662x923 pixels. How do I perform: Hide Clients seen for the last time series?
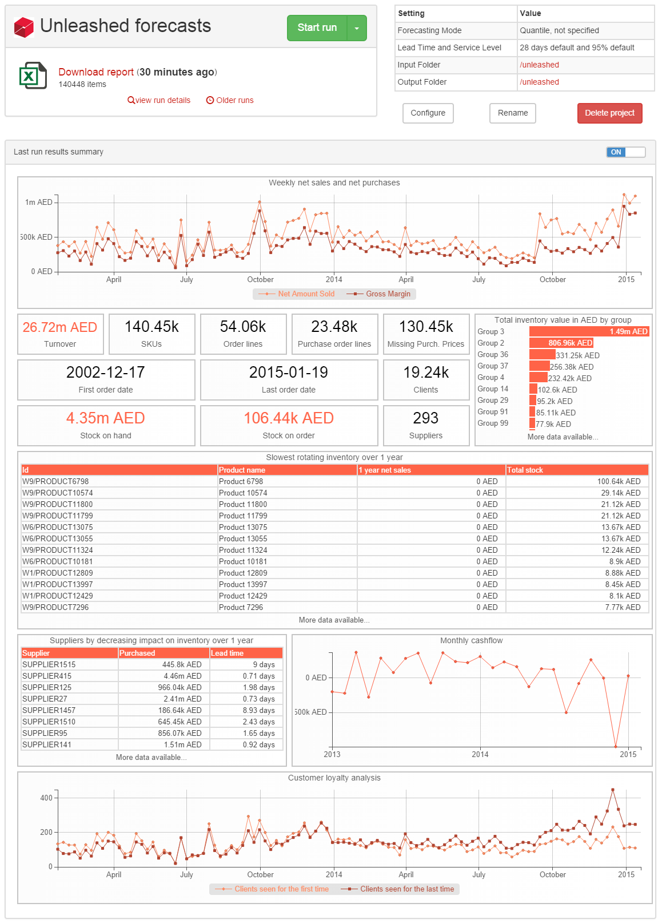coord(398,889)
